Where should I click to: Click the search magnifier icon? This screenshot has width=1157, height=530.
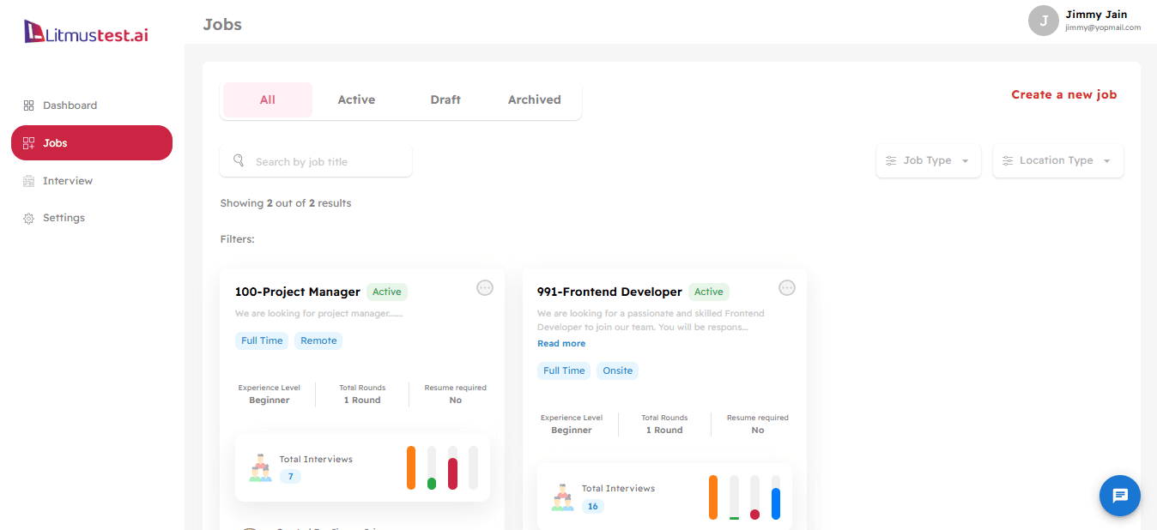pos(239,160)
